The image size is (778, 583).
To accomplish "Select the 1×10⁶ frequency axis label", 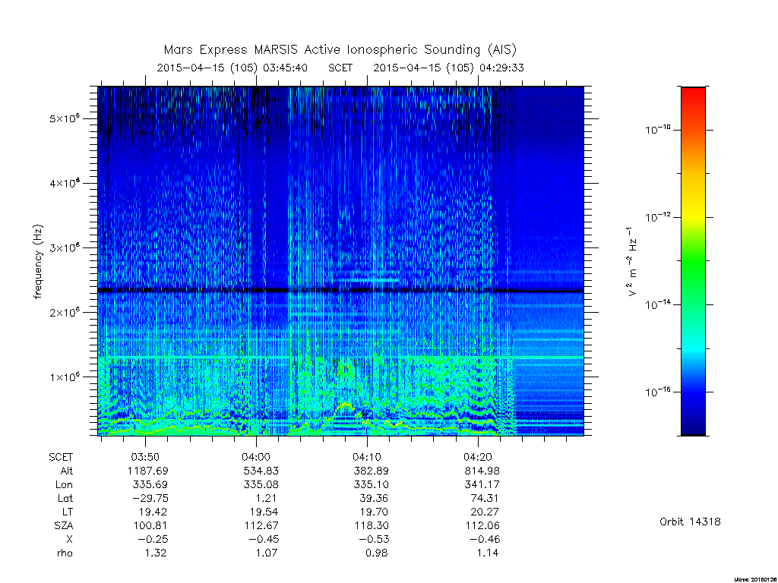I will click(64, 377).
